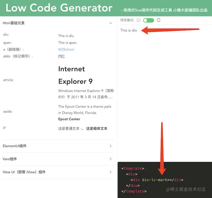The width and height of the screenshot is (212, 198).
Task: Click the 'aside:' label
Action: tap(8, 111)
